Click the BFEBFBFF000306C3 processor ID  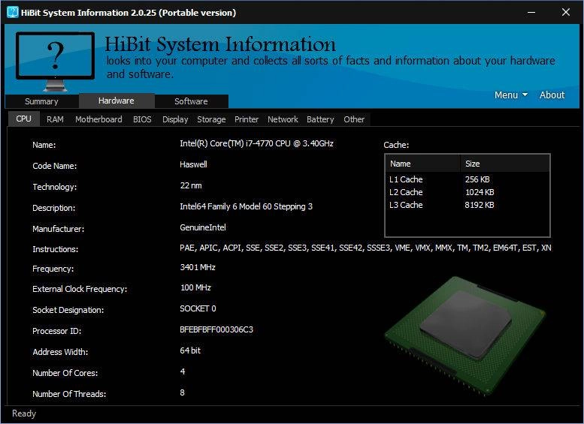pos(216,329)
